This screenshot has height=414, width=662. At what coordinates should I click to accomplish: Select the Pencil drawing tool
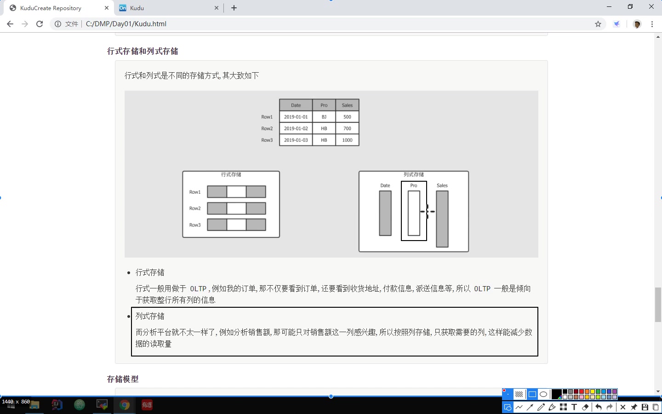coord(541,407)
